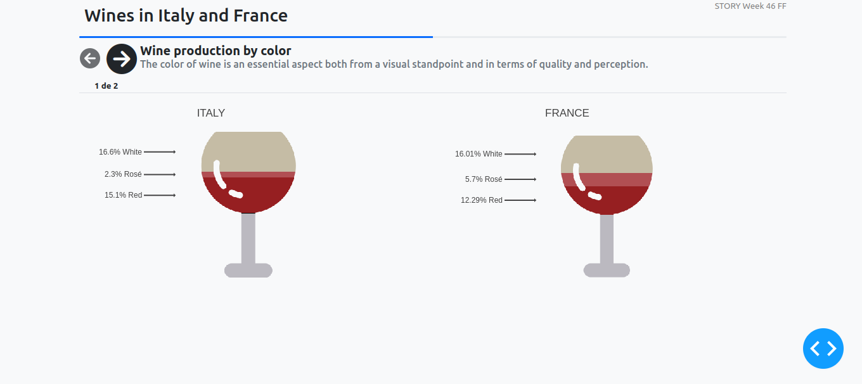Click the ITALY chart title

[x=211, y=113]
